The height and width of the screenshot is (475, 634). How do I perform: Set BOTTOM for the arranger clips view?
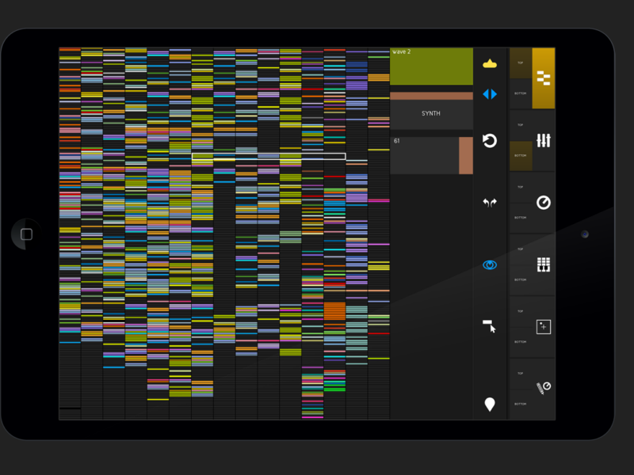tap(521, 93)
